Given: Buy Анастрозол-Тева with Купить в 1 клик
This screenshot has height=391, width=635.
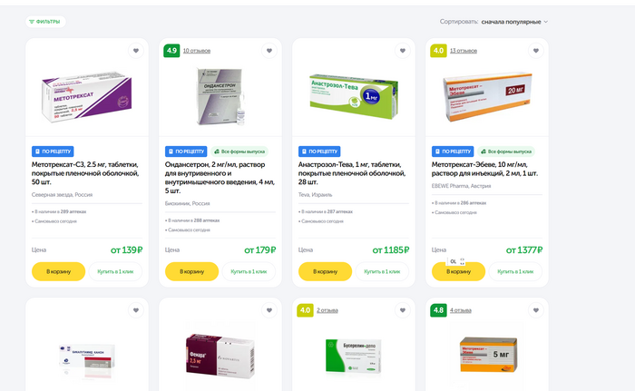Looking at the screenshot, I should (x=382, y=271).
